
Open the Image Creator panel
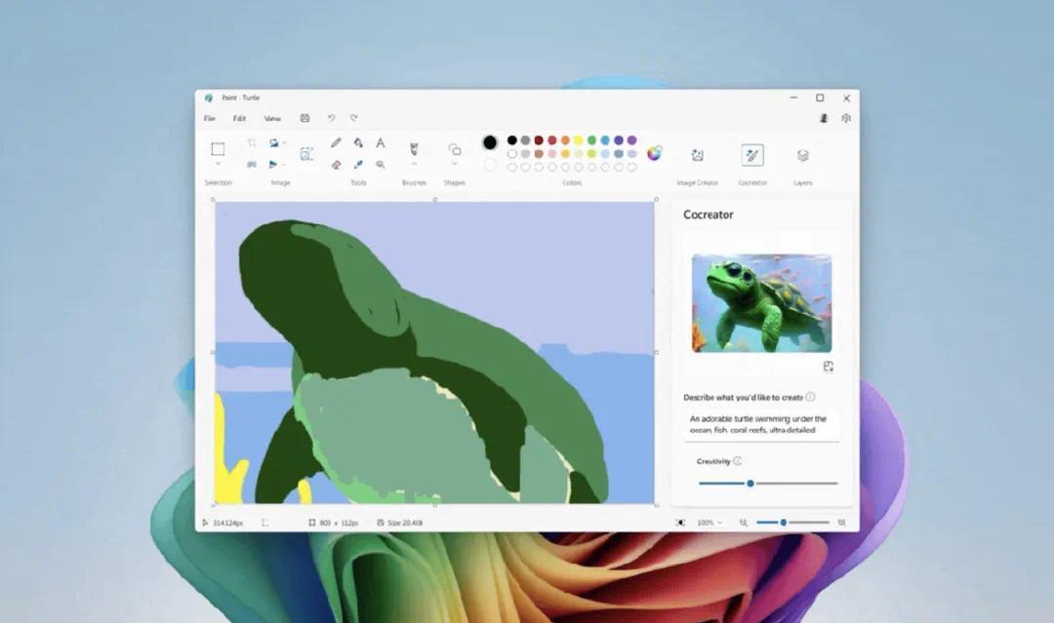pyautogui.click(x=697, y=155)
